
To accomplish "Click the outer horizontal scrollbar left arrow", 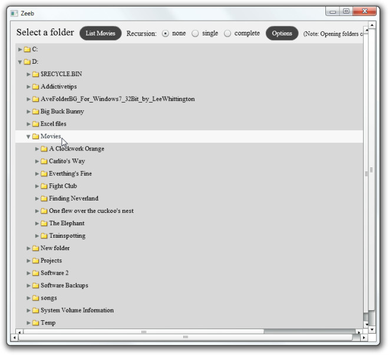I will (x=14, y=338).
